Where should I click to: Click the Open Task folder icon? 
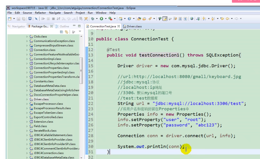[144, 19]
